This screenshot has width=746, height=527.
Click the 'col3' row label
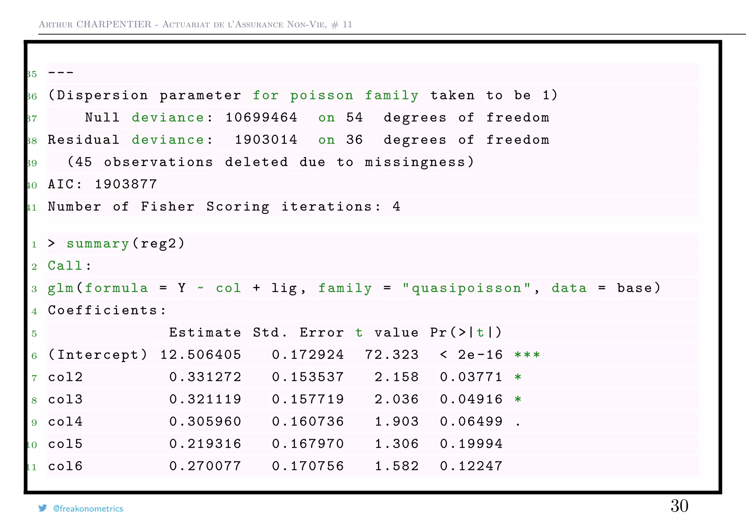point(66,399)
